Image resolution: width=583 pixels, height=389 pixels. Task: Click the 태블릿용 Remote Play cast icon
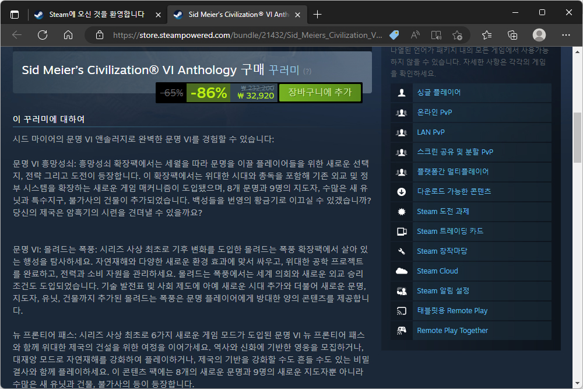point(402,311)
